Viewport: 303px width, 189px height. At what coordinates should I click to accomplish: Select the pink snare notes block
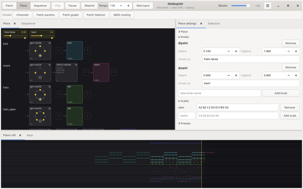tap(101, 73)
